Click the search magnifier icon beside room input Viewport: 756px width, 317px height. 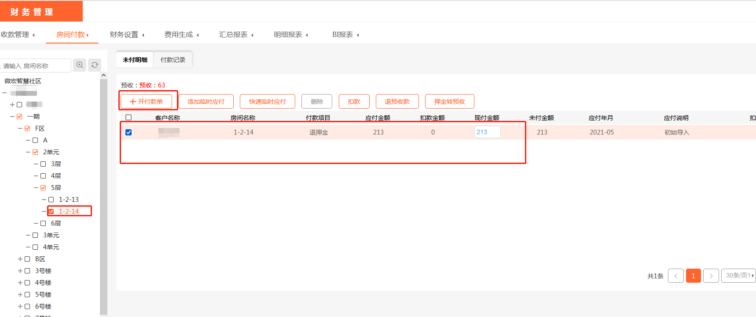pos(80,65)
